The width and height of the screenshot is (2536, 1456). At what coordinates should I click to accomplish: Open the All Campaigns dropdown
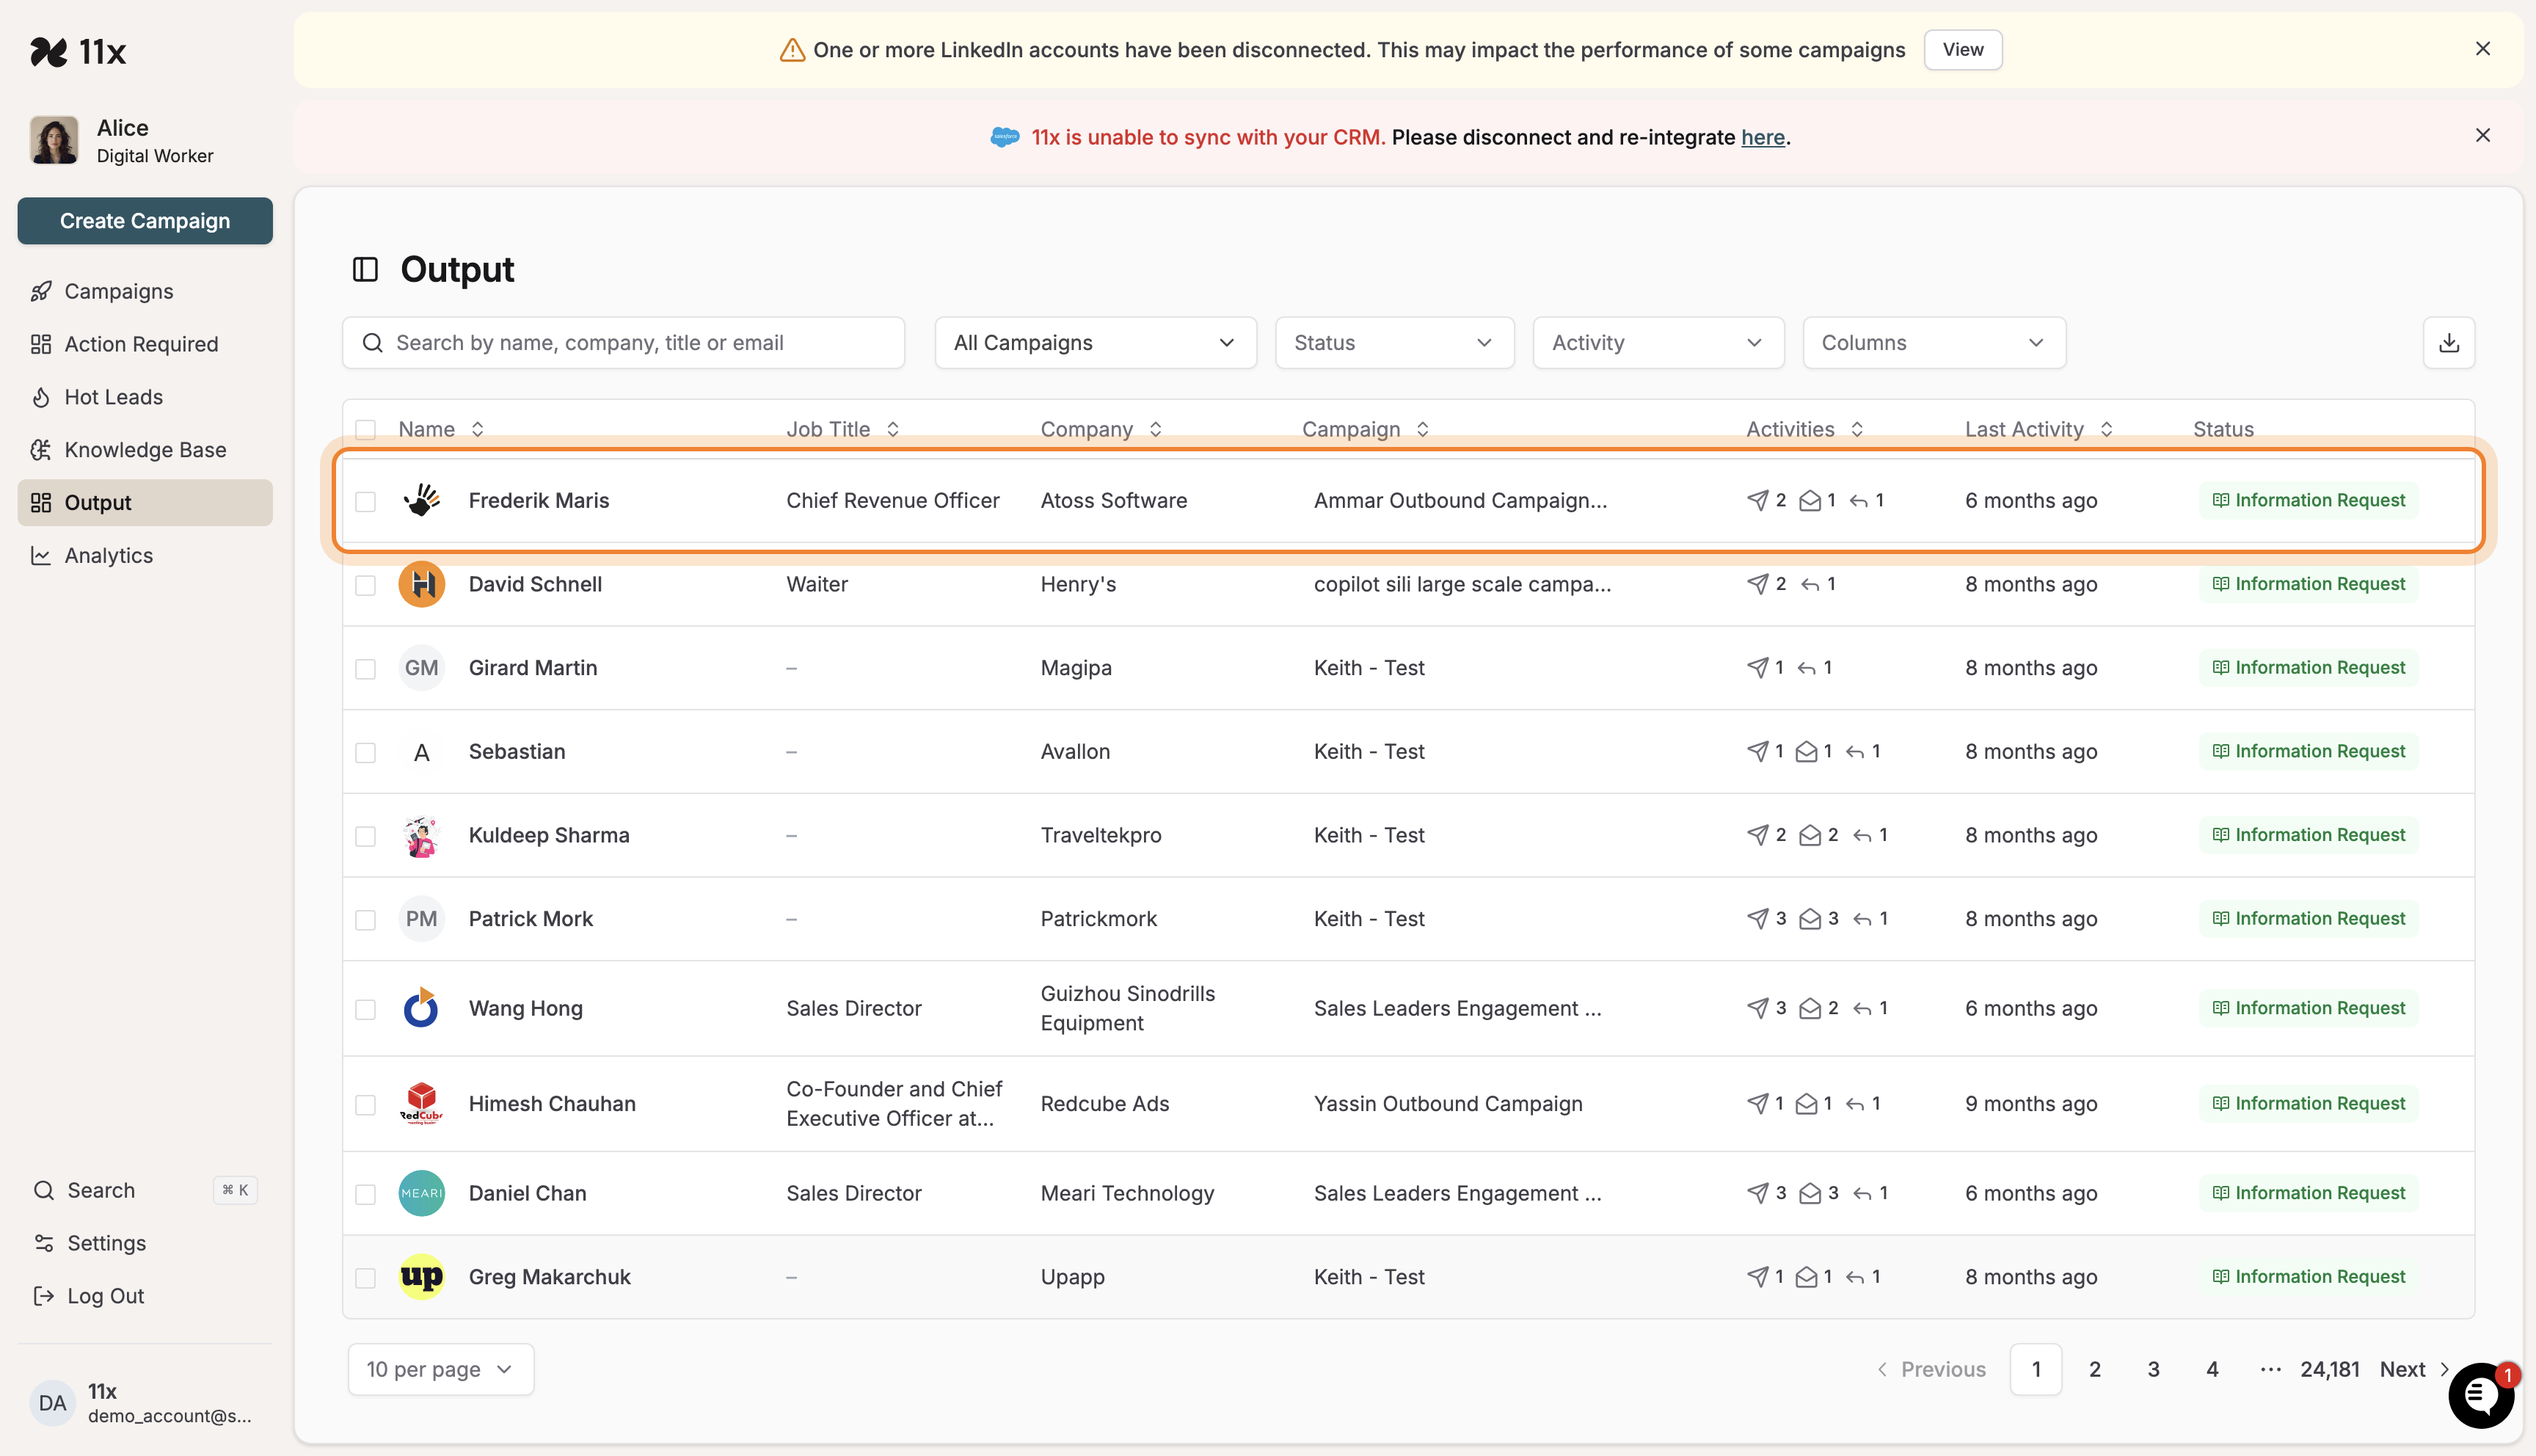pos(1095,342)
